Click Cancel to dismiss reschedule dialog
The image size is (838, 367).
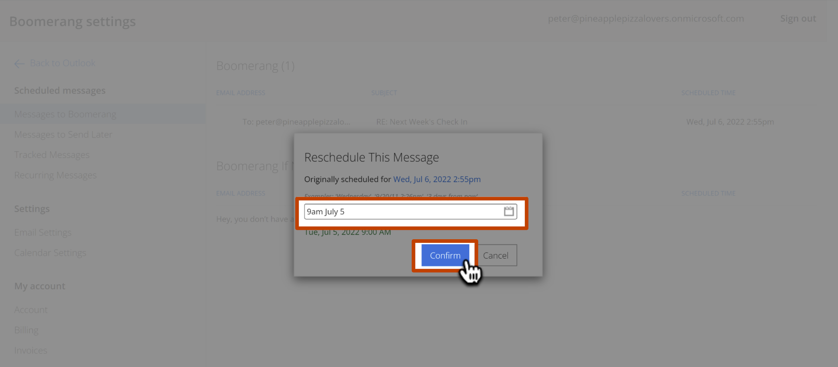pyautogui.click(x=495, y=255)
